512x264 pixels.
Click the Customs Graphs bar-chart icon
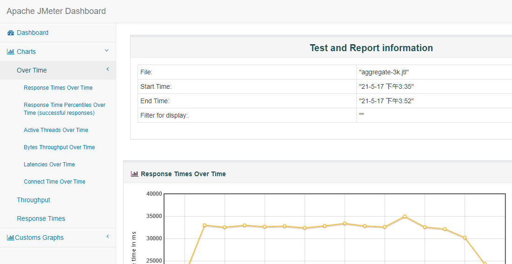[10, 238]
